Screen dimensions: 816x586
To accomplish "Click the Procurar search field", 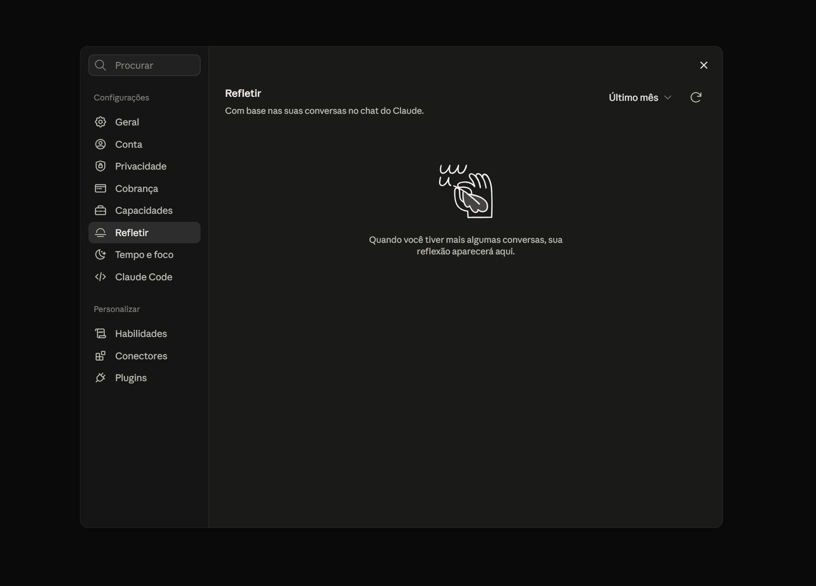I will tap(144, 65).
